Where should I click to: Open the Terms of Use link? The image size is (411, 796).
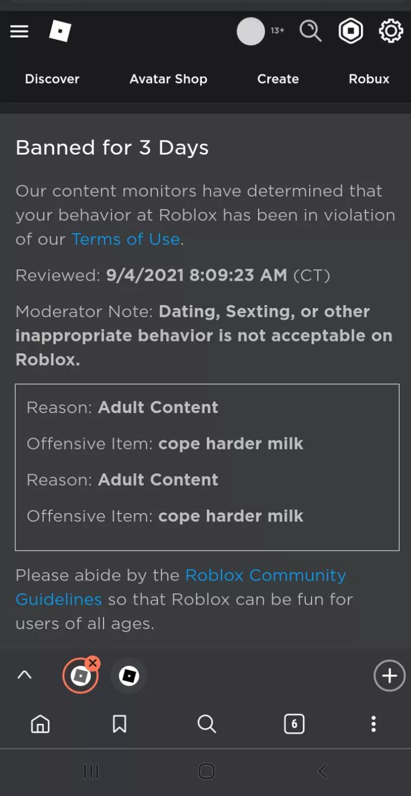[x=126, y=239]
